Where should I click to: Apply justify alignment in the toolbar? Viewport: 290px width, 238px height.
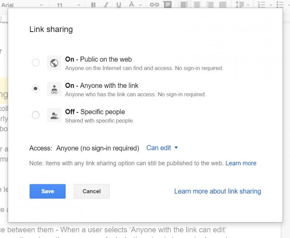[223, 5]
